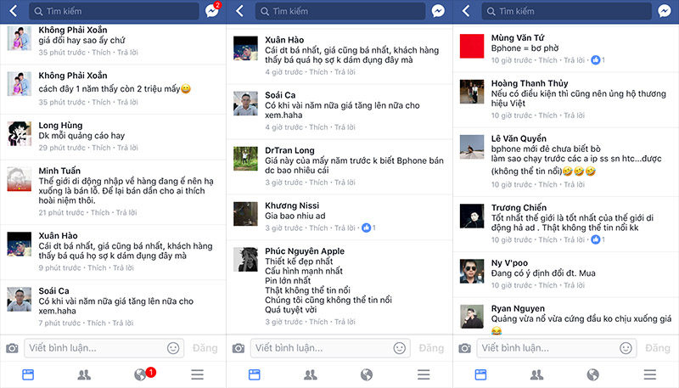Tap Đăng button in the left panel
The height and width of the screenshot is (388, 679).
tap(205, 348)
